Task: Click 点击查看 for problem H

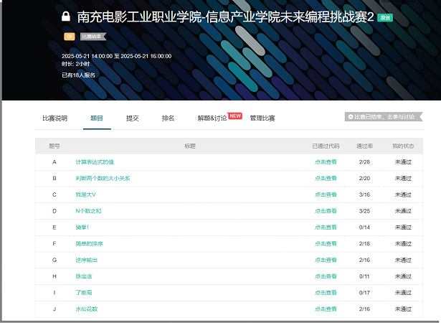Action: 326,276
